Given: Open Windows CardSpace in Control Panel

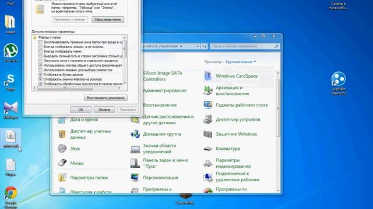Looking at the screenshot, I should click(231, 76).
